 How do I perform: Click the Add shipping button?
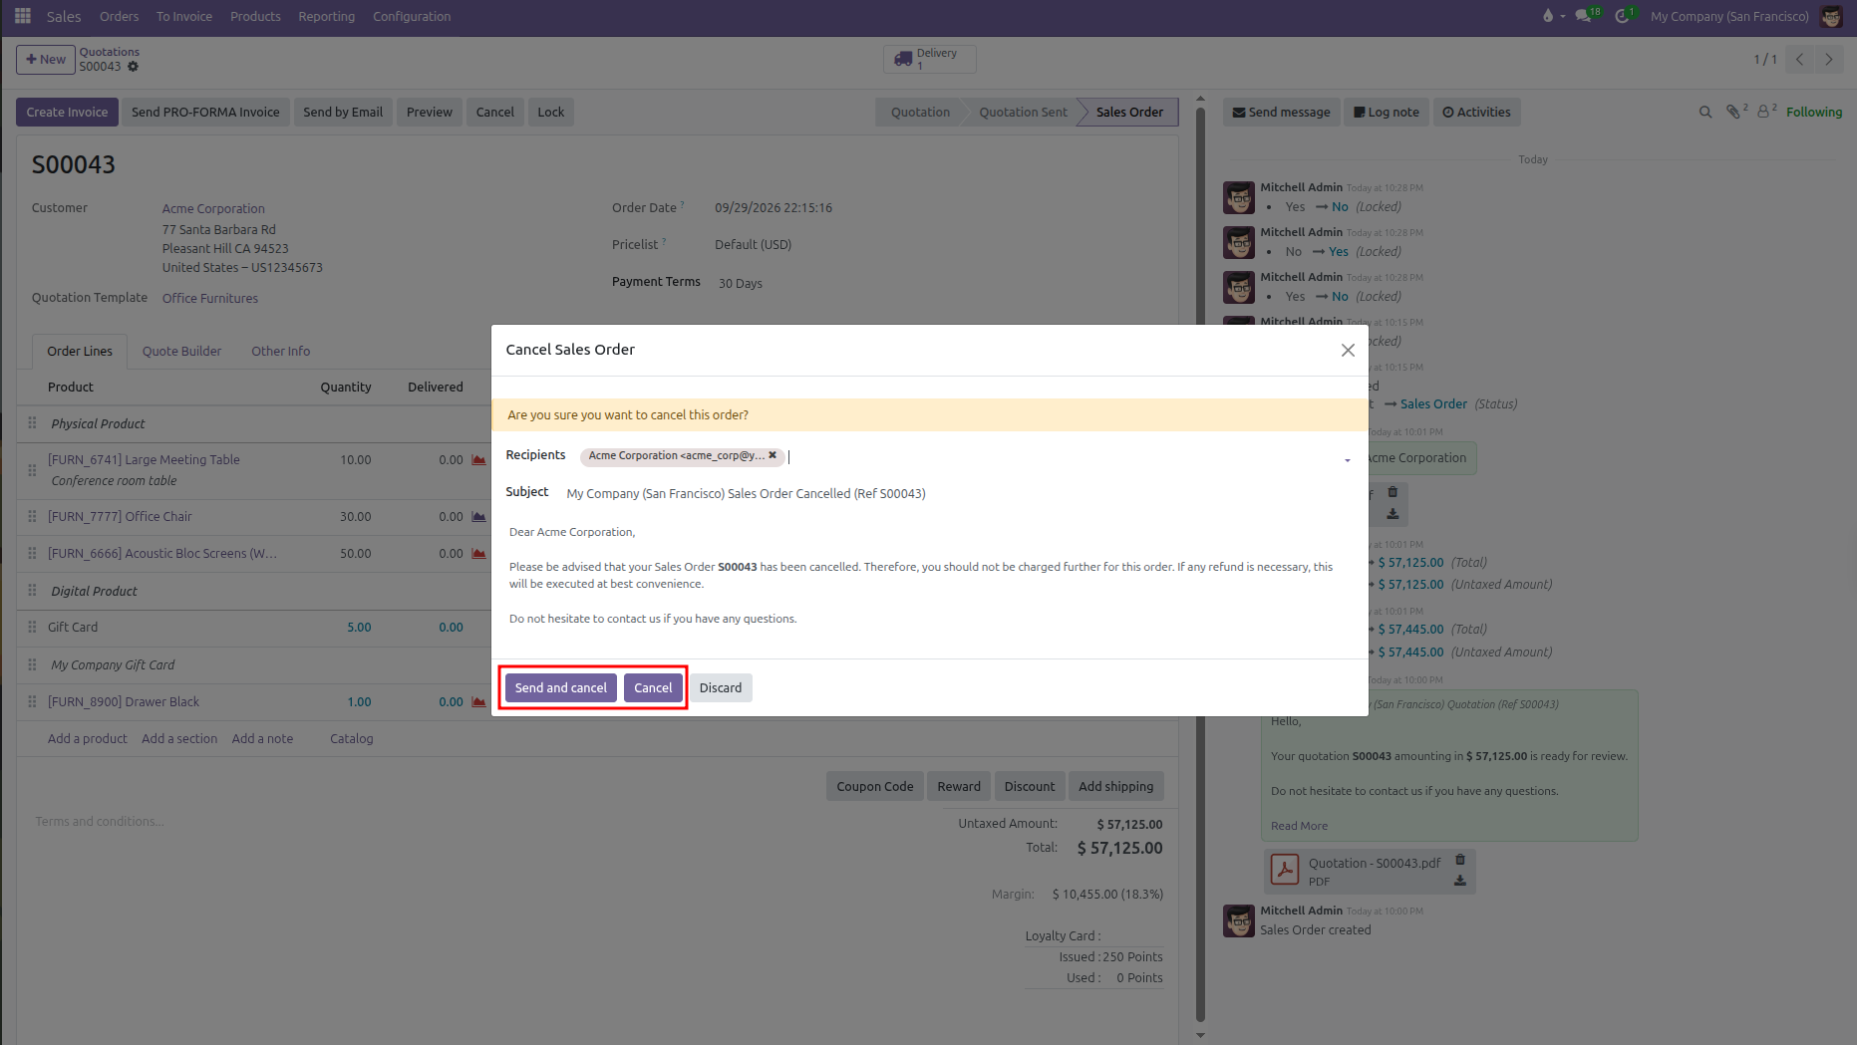(x=1115, y=786)
